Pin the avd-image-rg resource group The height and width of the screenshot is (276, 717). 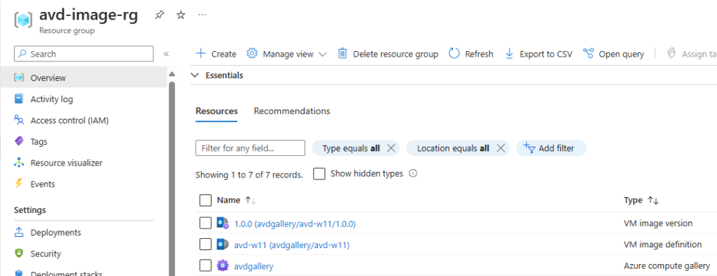coord(159,15)
